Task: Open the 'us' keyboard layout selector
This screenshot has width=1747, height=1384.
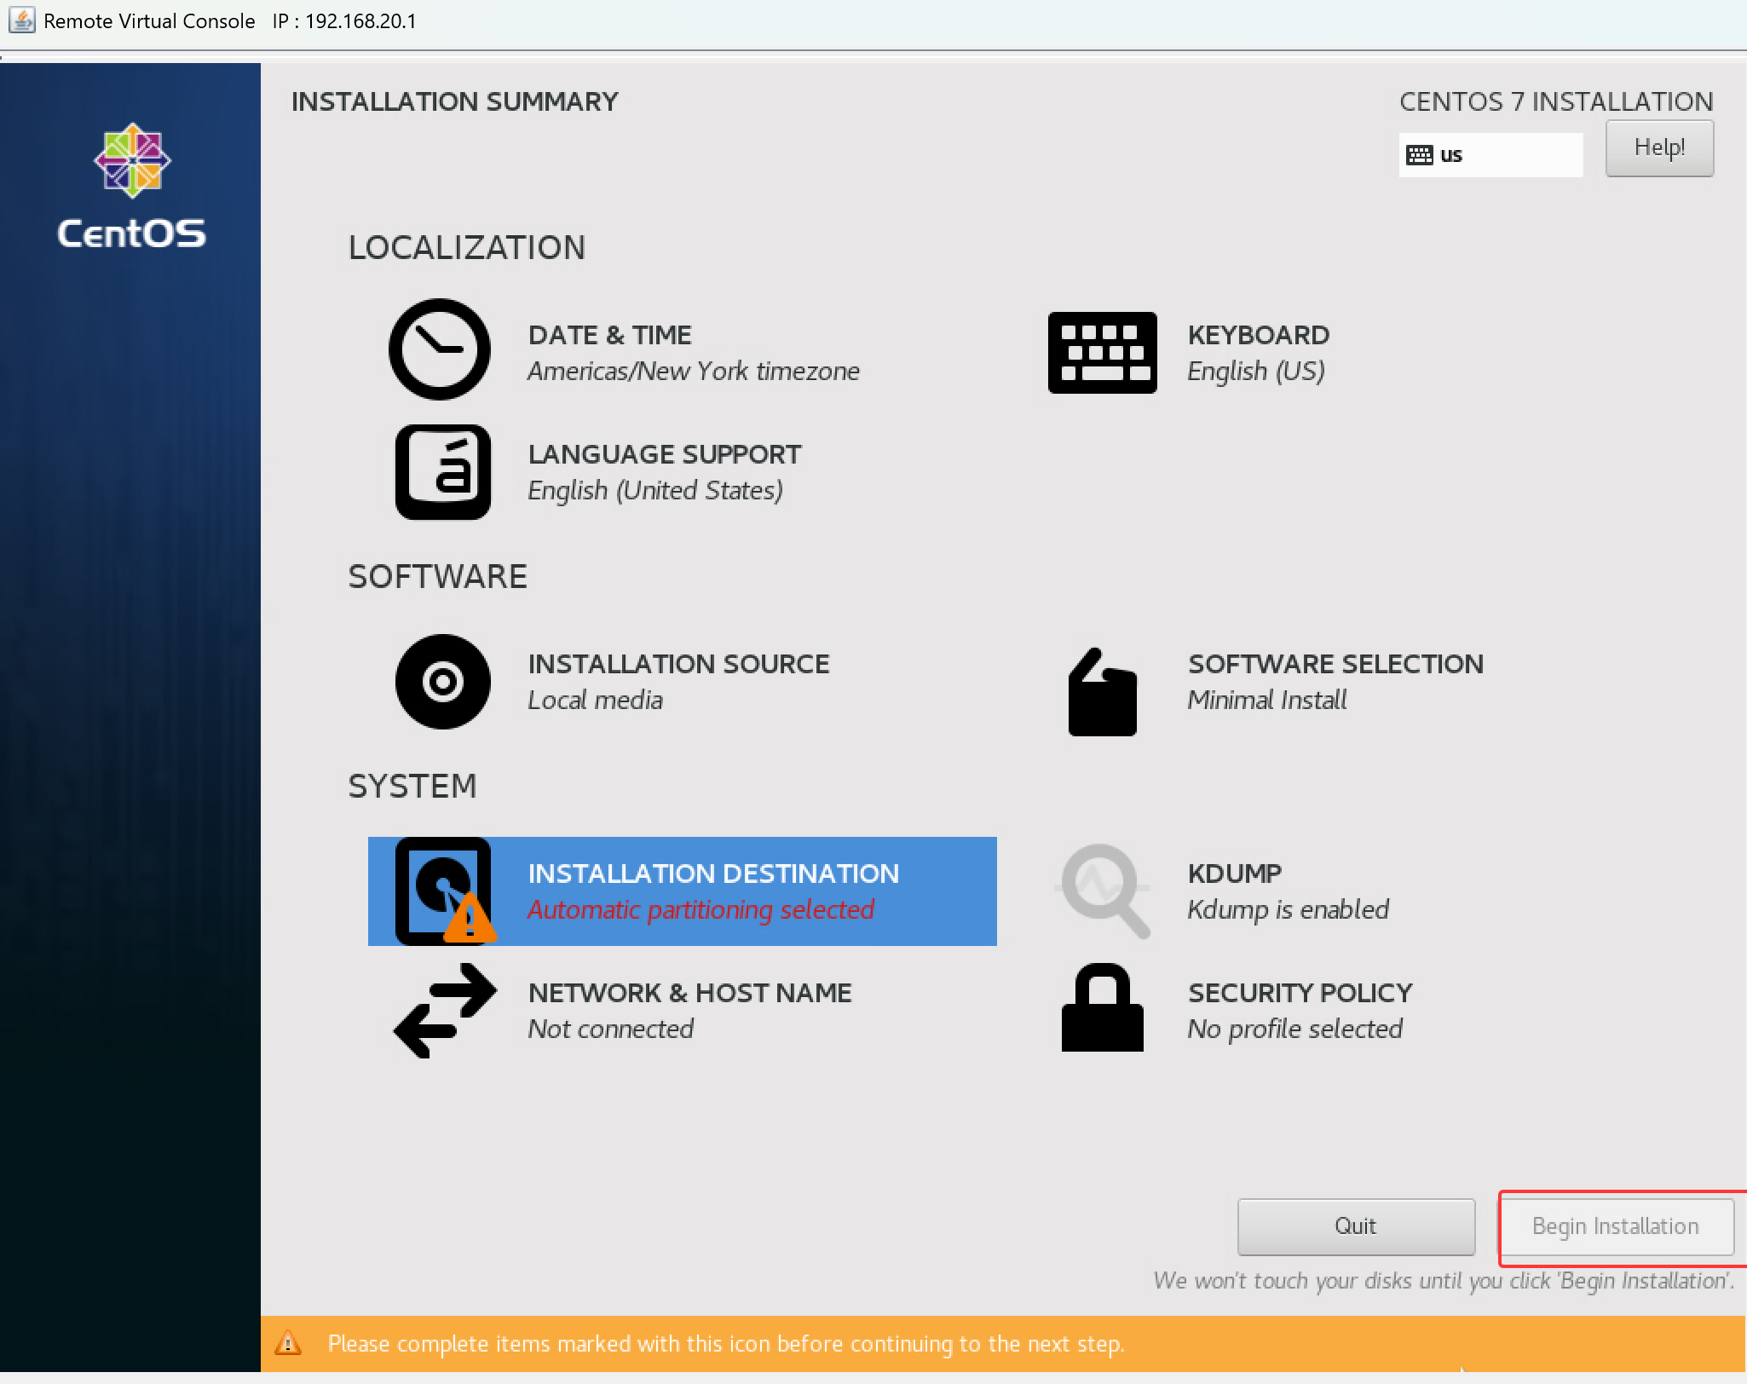Action: [x=1490, y=155]
